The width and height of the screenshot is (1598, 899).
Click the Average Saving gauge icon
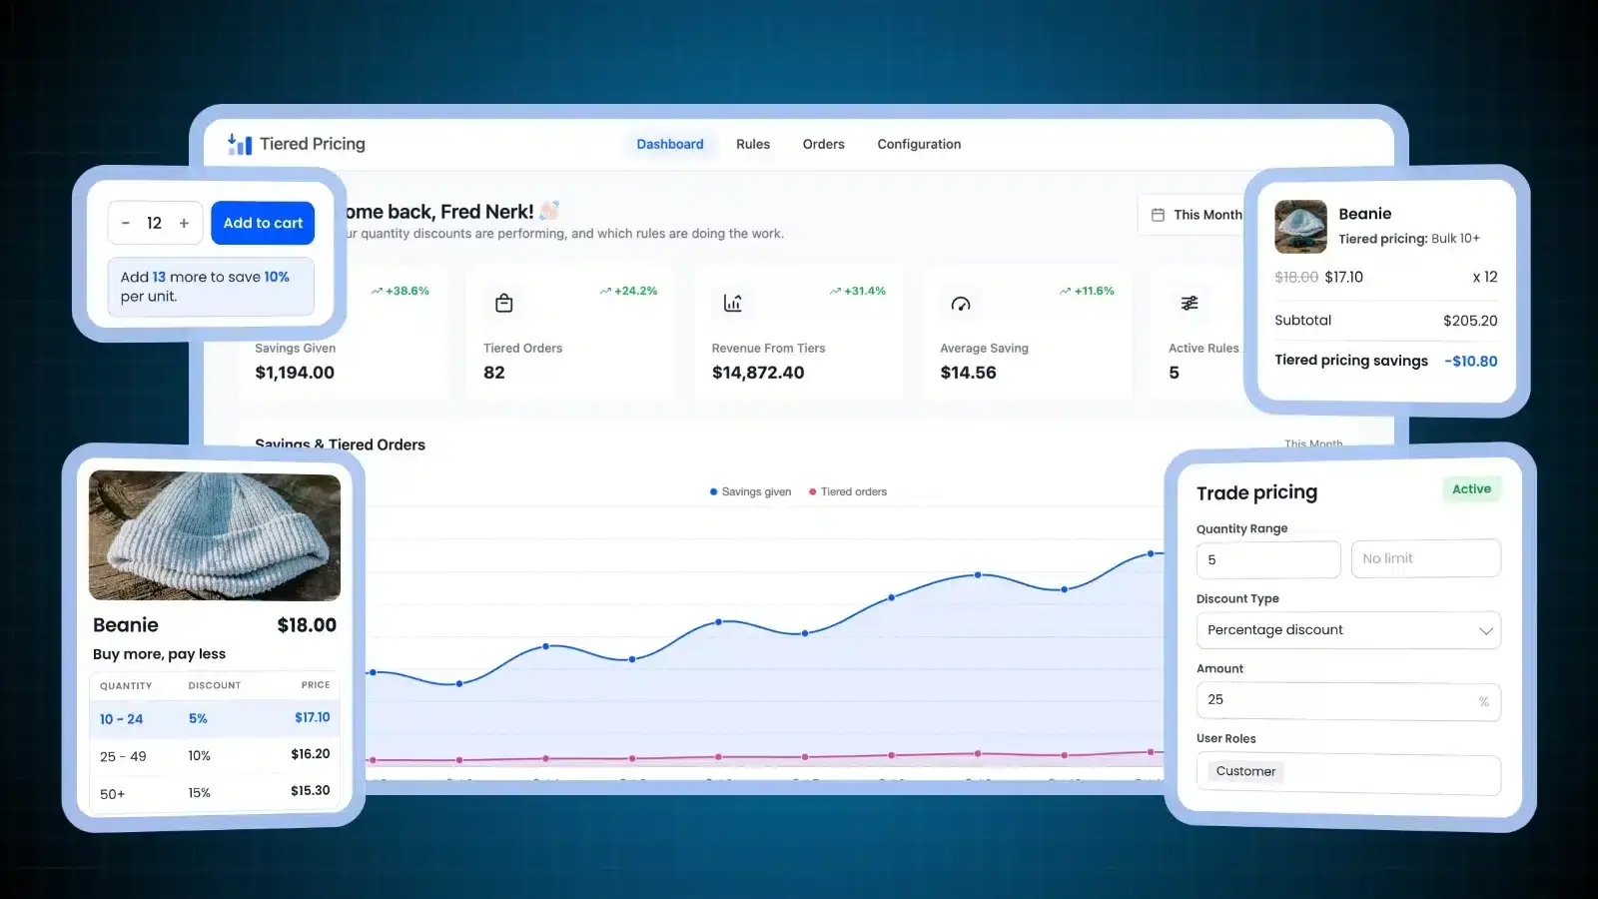(961, 304)
